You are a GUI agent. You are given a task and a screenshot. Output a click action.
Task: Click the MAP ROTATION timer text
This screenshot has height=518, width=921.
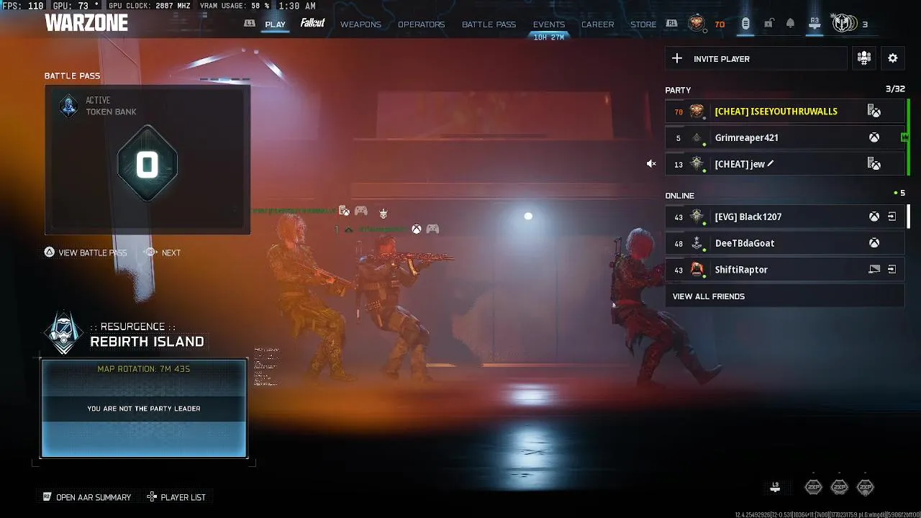click(144, 369)
